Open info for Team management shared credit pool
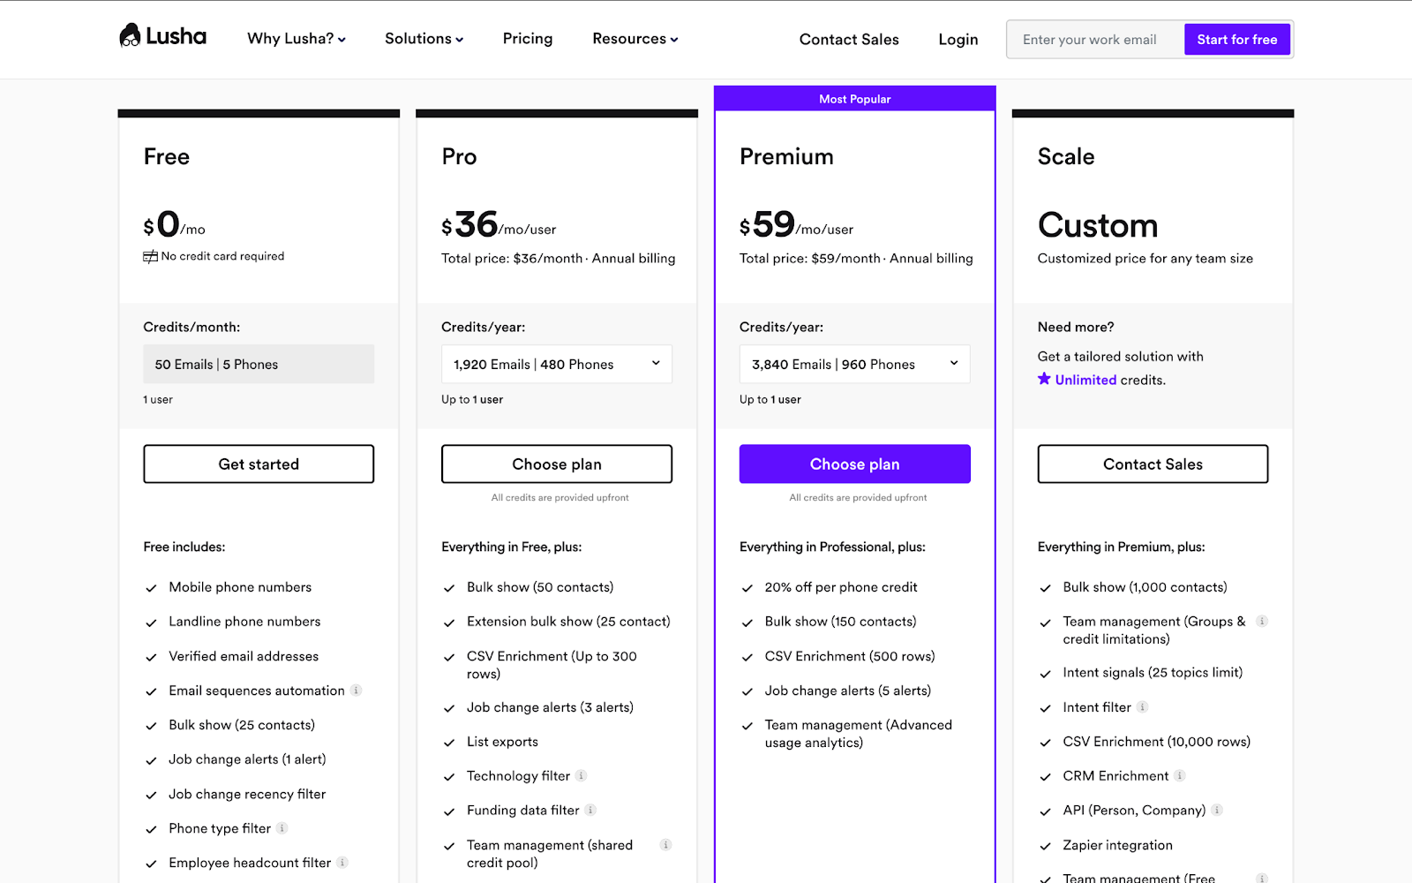Screen dimensions: 1412x883 pos(666,845)
